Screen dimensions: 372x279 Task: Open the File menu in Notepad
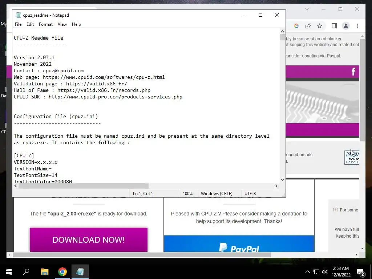point(18,24)
